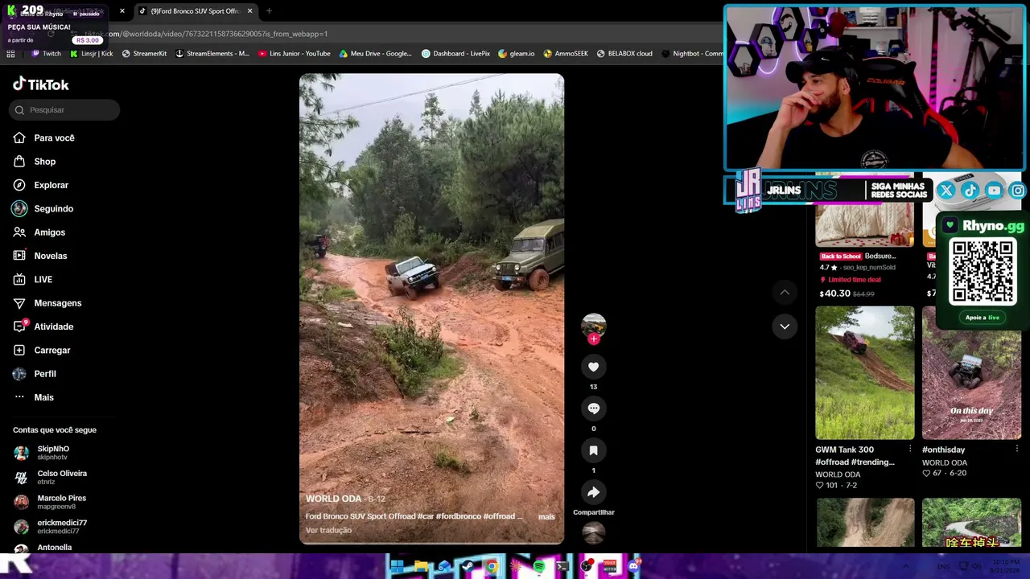Screen dimensions: 1030x579
Task: Open comments with speech bubble icon
Action: (594, 409)
